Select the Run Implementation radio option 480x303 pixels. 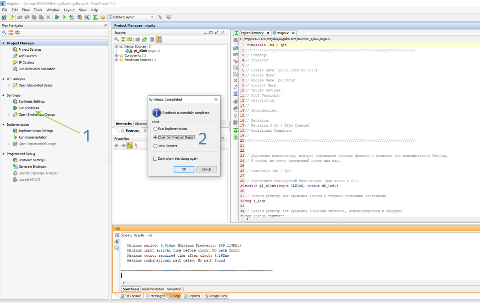[156, 129]
